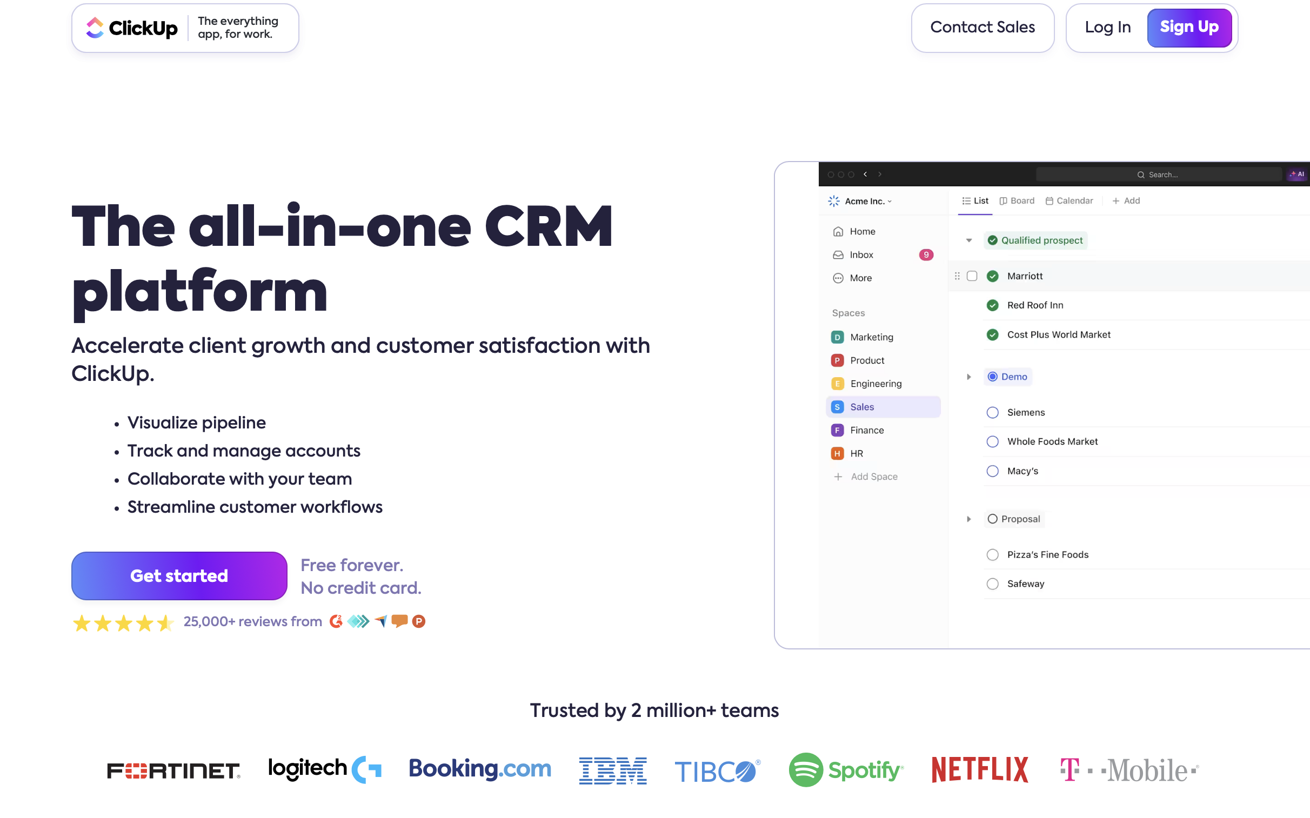Open the Marriott task

pyautogui.click(x=1024, y=276)
